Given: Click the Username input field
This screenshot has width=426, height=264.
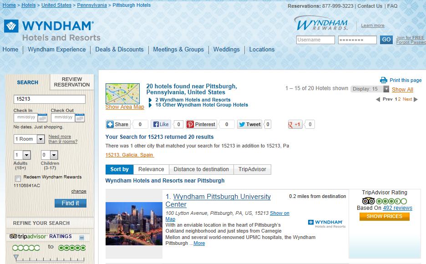Looking at the screenshot, I should point(315,40).
